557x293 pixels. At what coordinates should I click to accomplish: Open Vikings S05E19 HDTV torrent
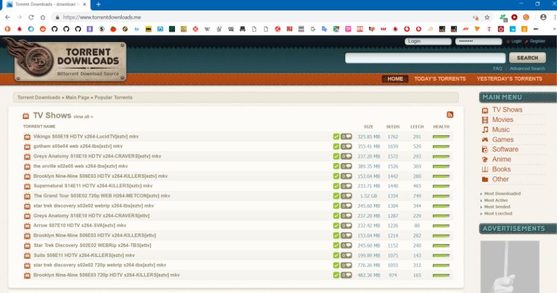[x=85, y=137]
